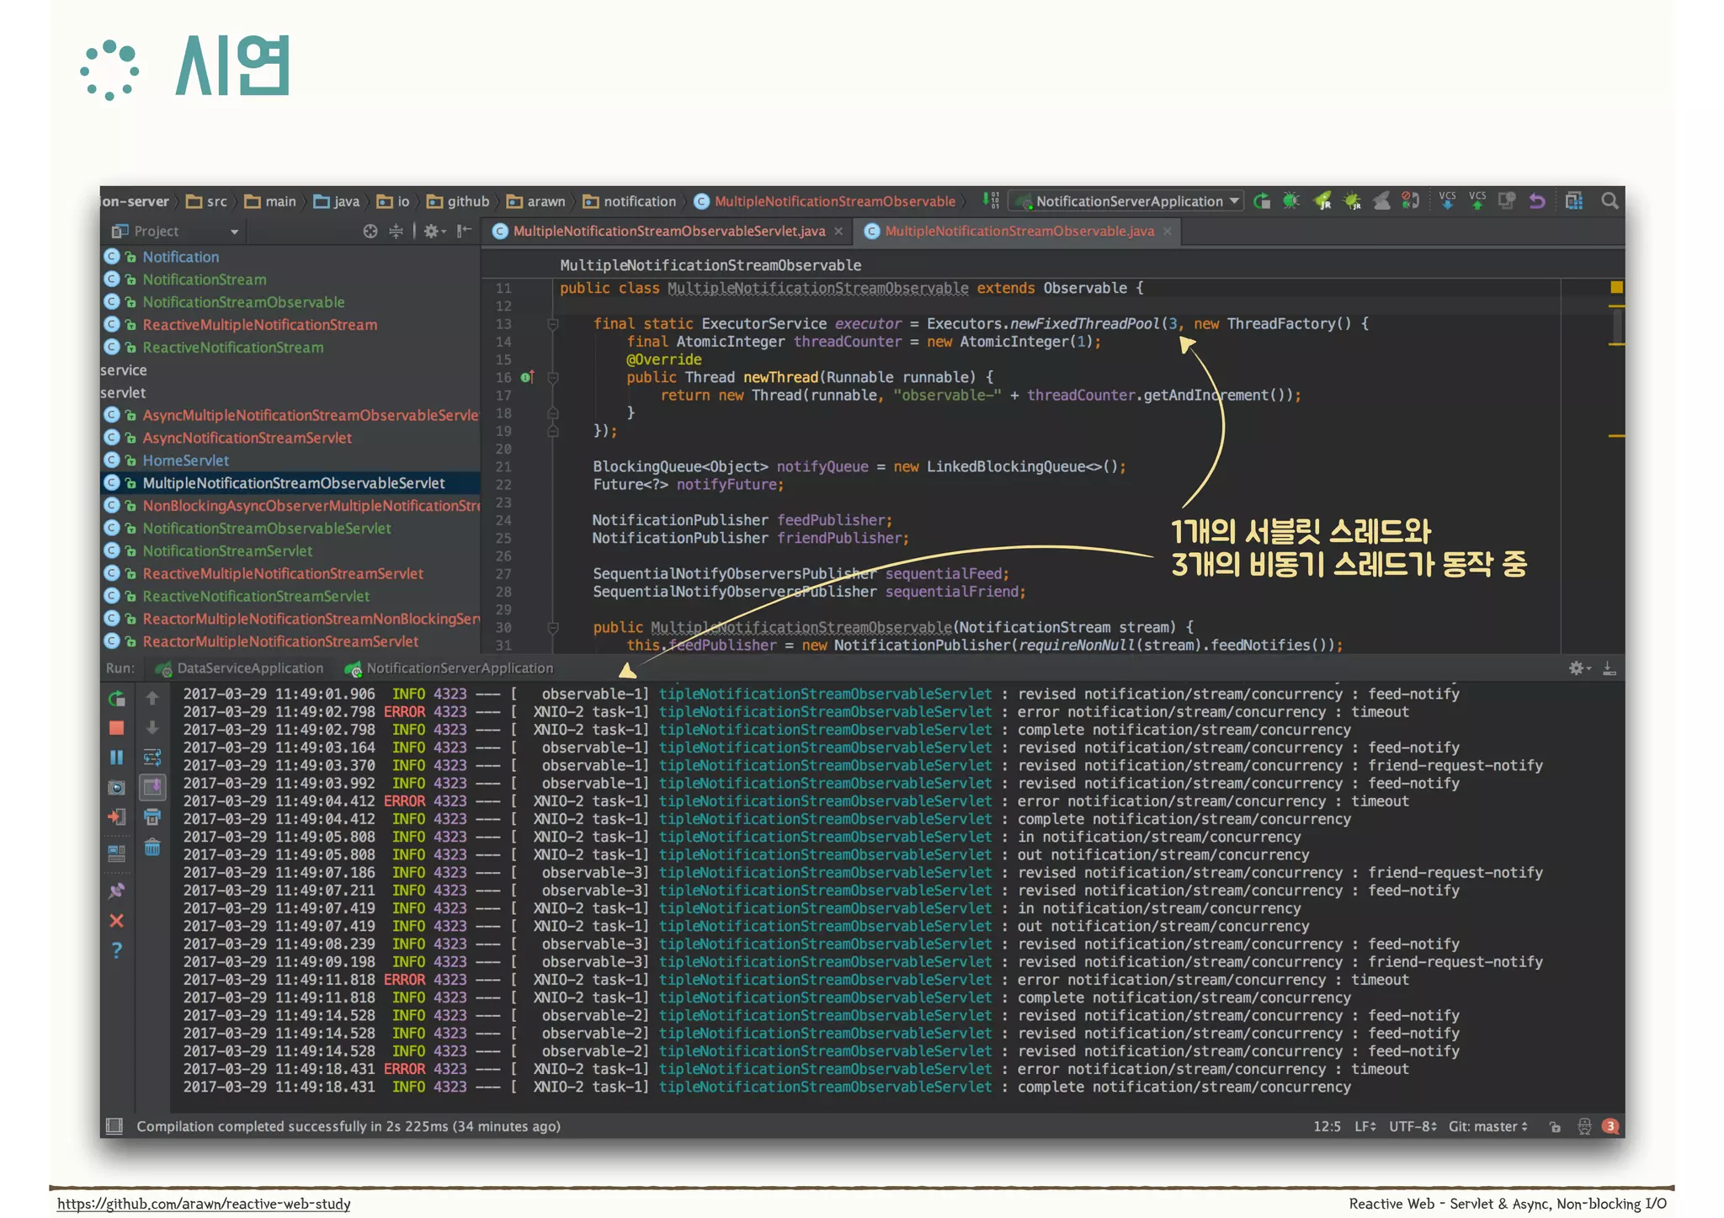The image size is (1724, 1218).
Task: Click the print console output icon
Action: [152, 817]
